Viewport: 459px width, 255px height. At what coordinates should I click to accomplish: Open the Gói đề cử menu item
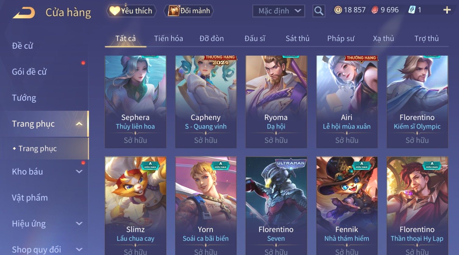click(x=29, y=72)
